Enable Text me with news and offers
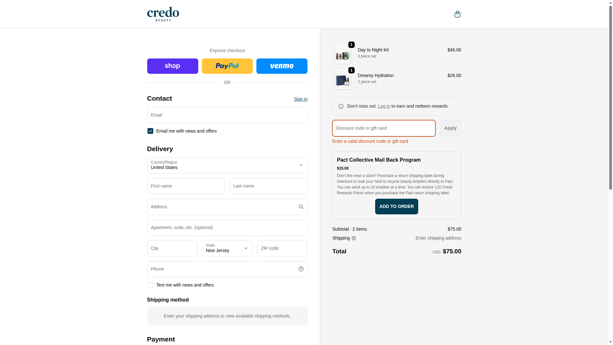Viewport: 613px width, 345px height. pos(150,285)
